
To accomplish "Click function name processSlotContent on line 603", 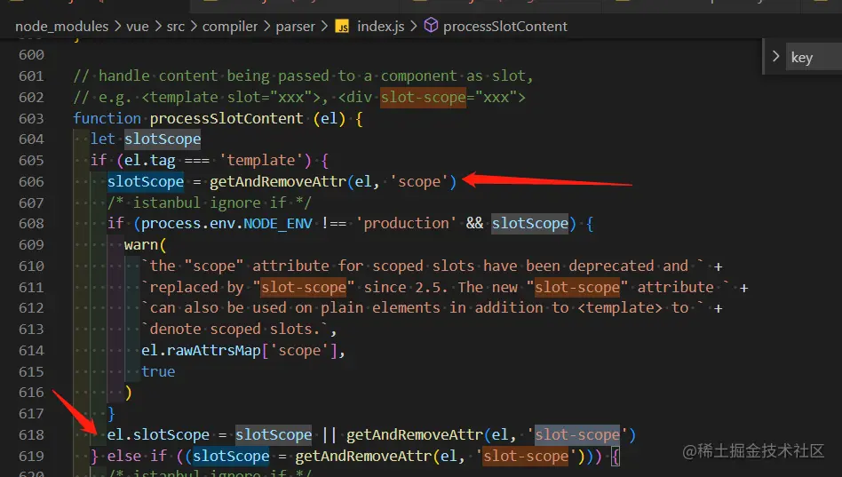I will coord(226,118).
